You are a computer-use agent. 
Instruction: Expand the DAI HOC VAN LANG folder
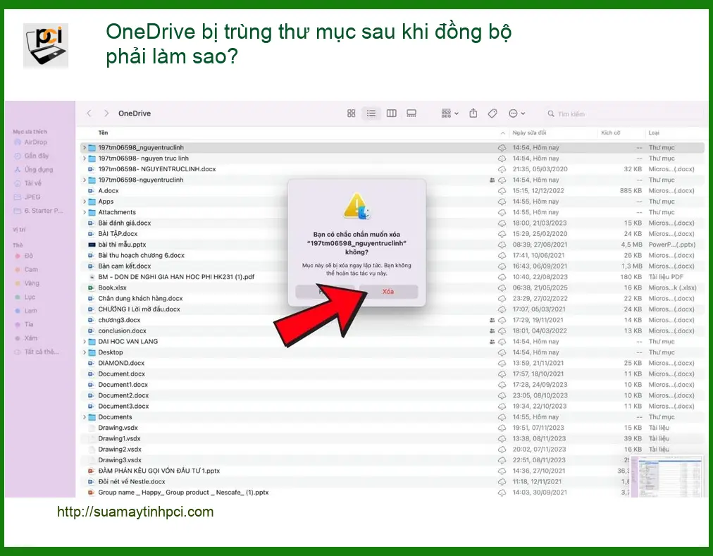[84, 342]
